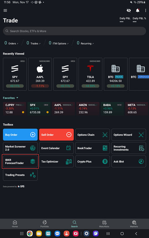The width and height of the screenshot is (149, 238).
Task: Open notifications bell
Action: (138, 10)
